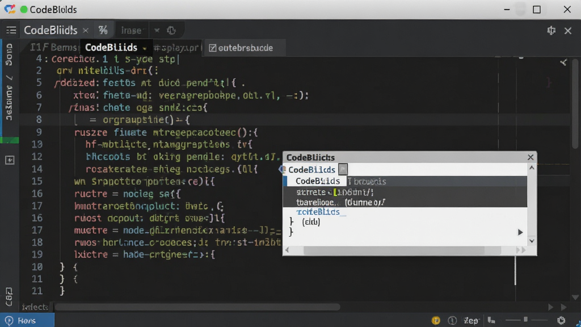
Task: Click the CodeBlulds app logo in title bar
Action: tap(10, 9)
